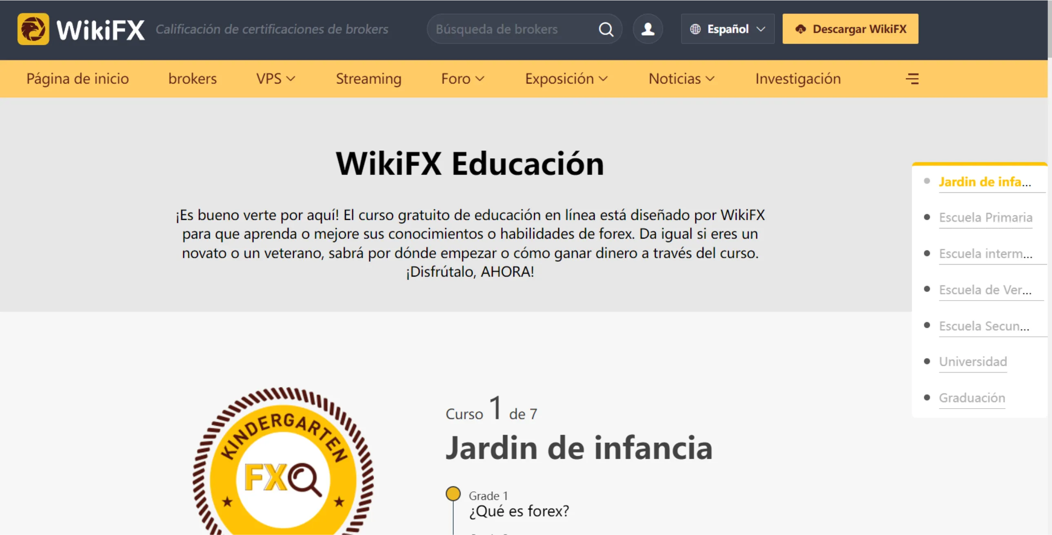Expand the Foro menu dropdown
Image resolution: width=1052 pixels, height=535 pixels.
(462, 79)
